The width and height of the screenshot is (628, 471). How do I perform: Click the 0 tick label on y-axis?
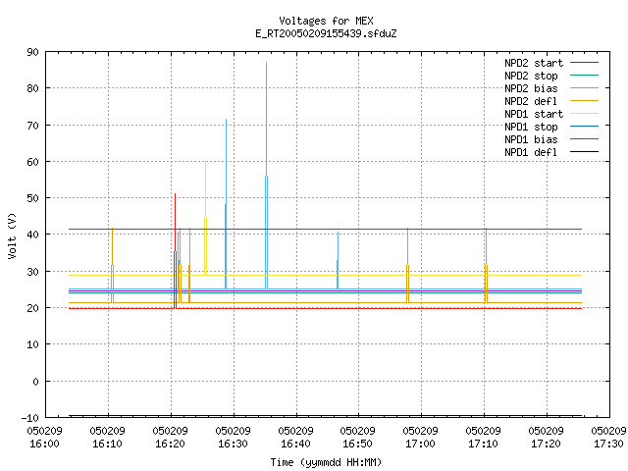35,382
